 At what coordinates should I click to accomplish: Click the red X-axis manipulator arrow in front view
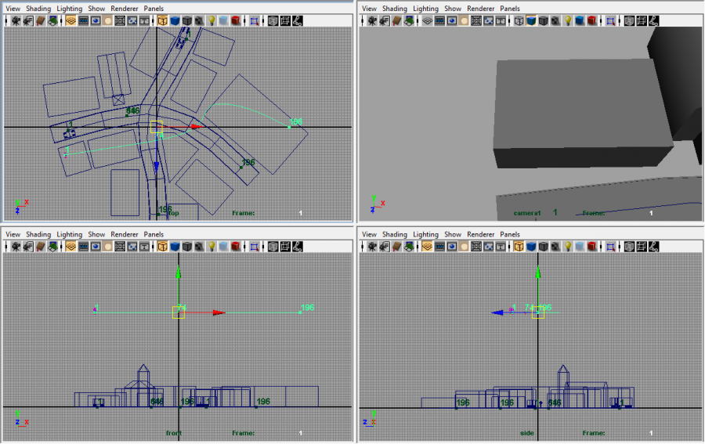(x=219, y=312)
